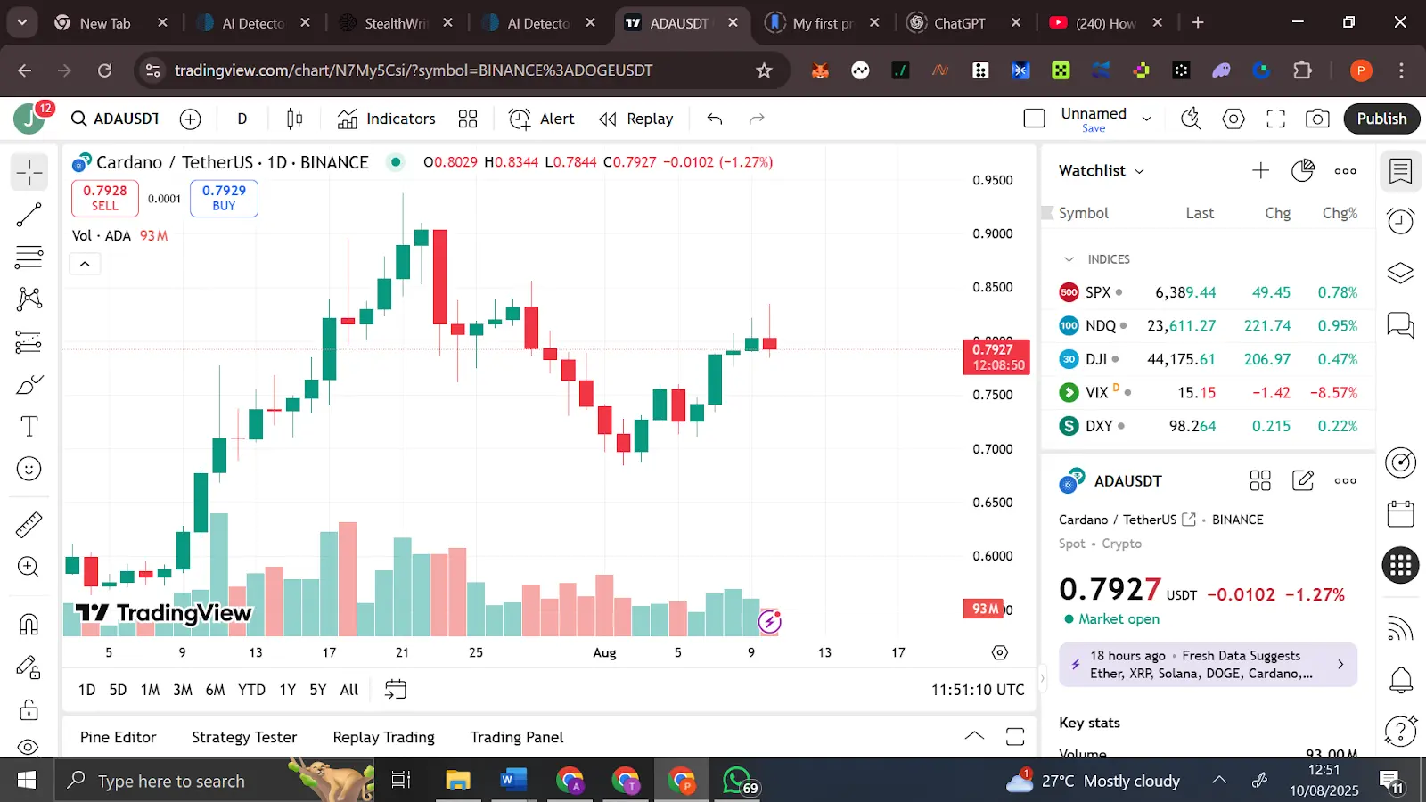Select SPX row in watchlist

pos(1209,292)
